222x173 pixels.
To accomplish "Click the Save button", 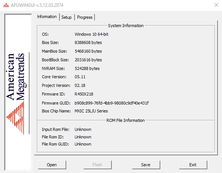I will pos(146,165).
